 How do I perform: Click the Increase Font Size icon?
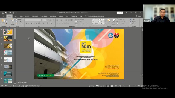48,20
